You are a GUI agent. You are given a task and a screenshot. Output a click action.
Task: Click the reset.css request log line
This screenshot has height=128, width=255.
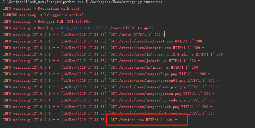tap(104, 41)
